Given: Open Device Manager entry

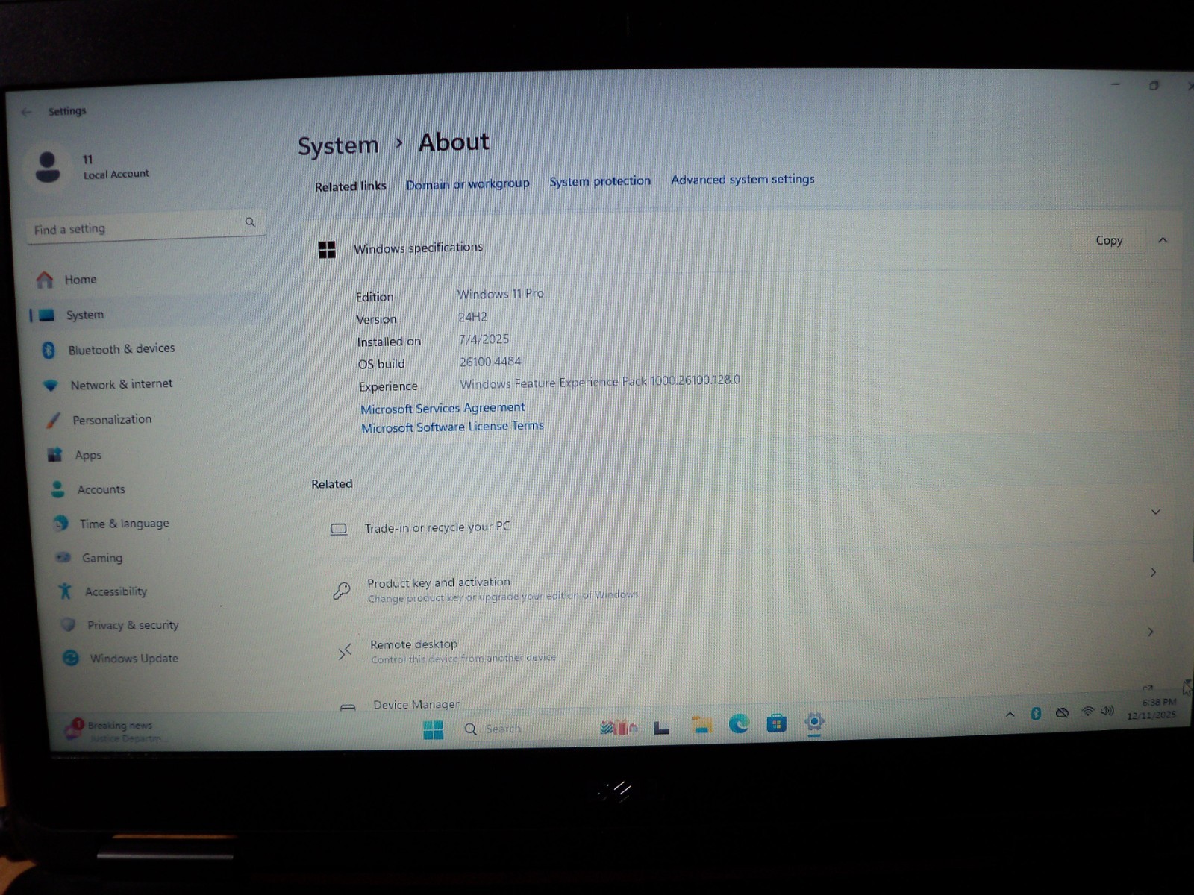Looking at the screenshot, I should click(416, 704).
